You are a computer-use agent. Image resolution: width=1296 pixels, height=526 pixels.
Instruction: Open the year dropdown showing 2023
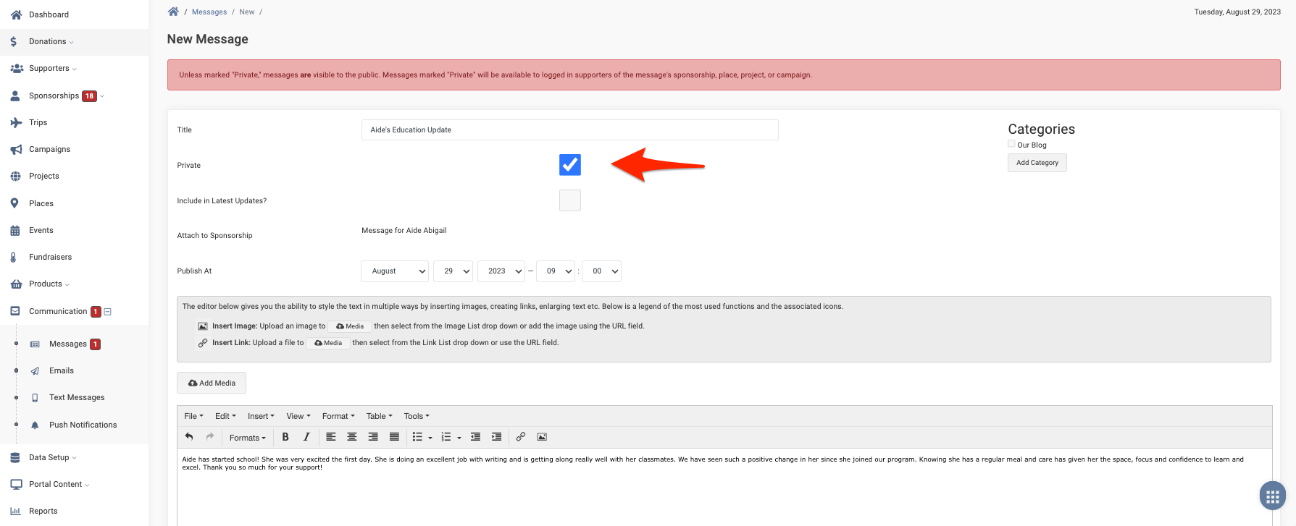(501, 271)
